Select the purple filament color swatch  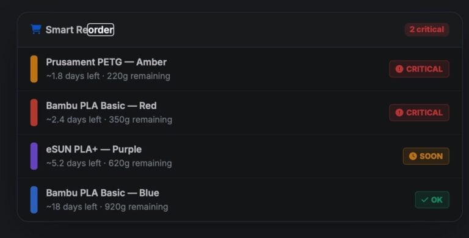point(34,156)
